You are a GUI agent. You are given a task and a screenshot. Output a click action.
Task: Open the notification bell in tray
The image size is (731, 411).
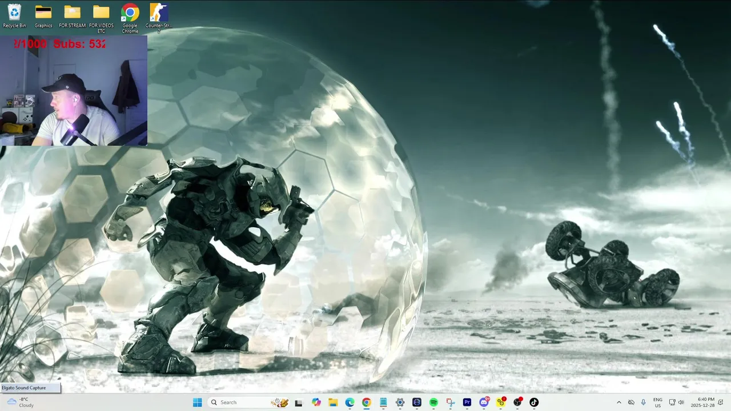tap(721, 402)
